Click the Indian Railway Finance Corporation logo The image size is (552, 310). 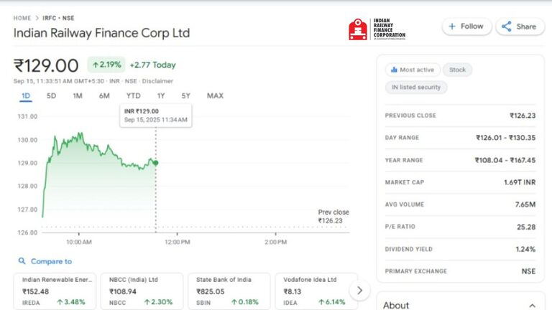pyautogui.click(x=377, y=29)
